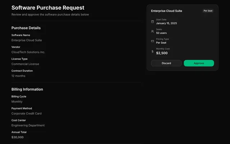Click the Monthly Cost label in the card

point(163,49)
